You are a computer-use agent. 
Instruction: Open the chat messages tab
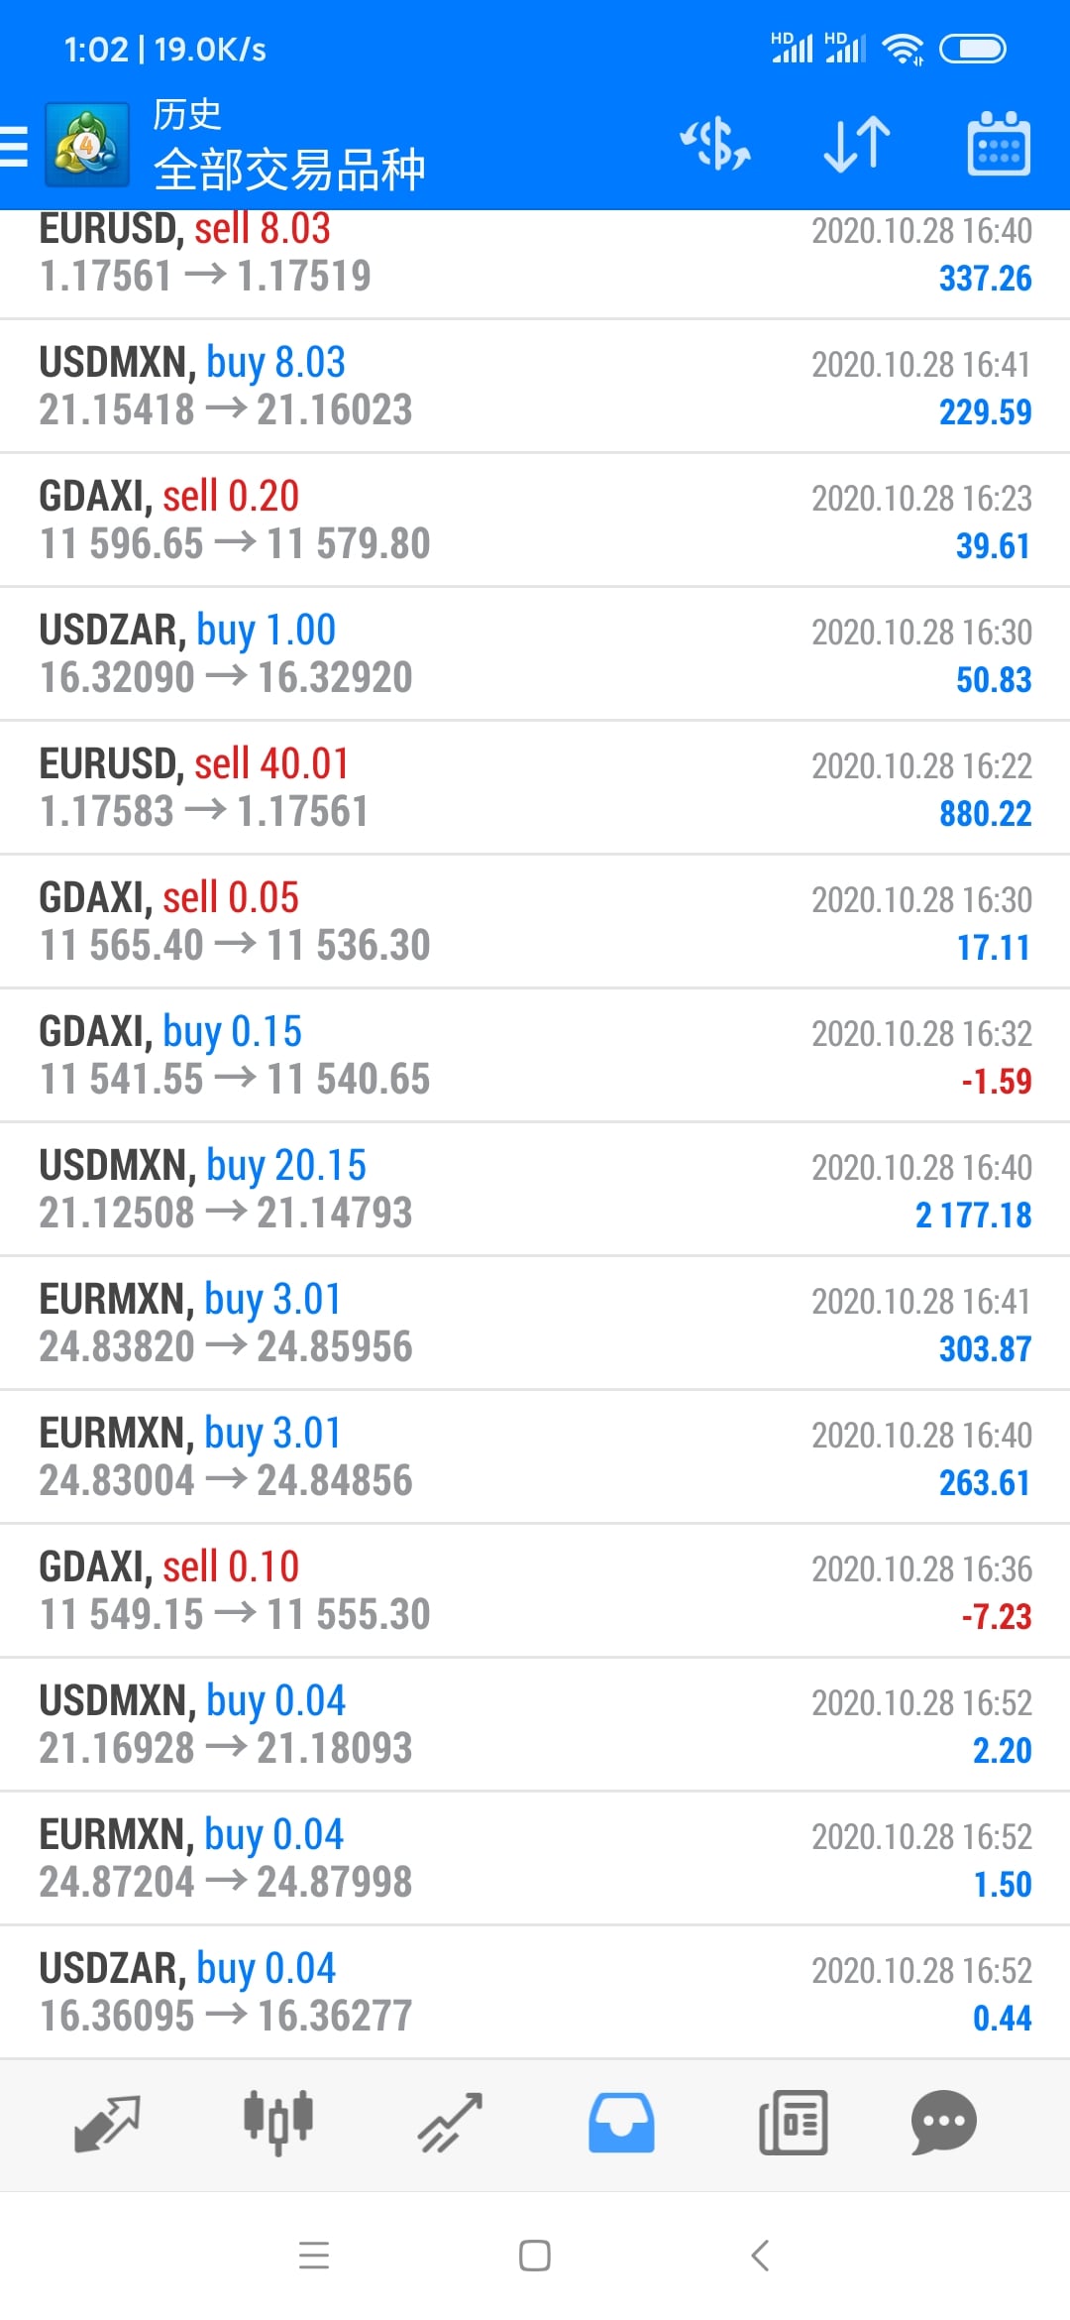(x=943, y=2123)
